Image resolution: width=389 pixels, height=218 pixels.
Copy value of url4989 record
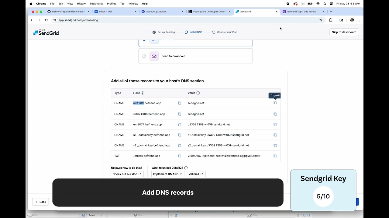click(275, 103)
